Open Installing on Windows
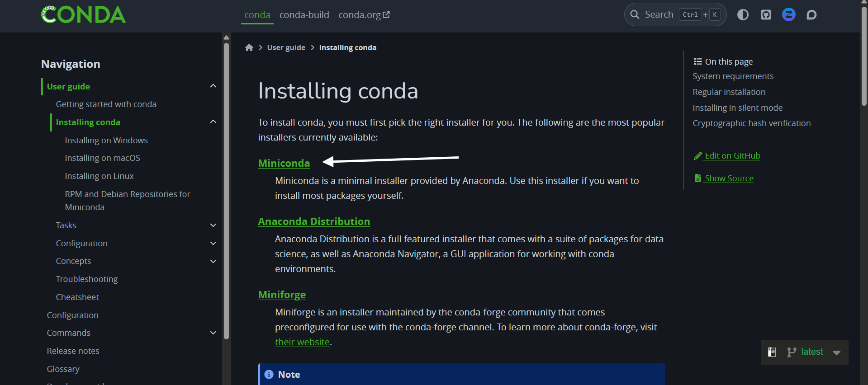 (106, 141)
